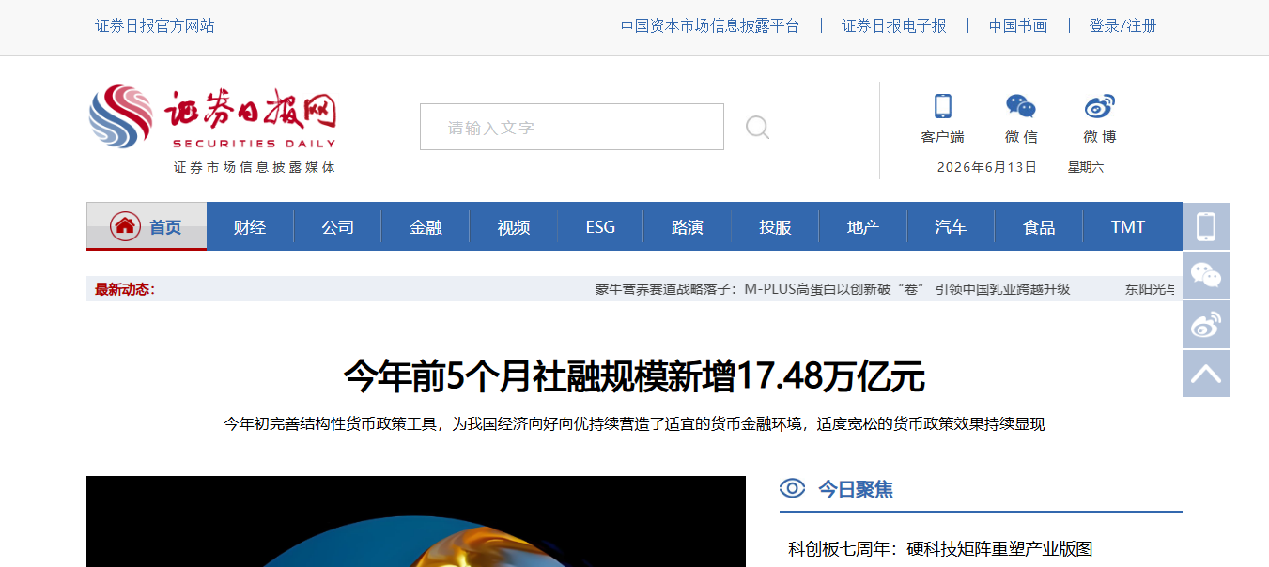Open the 汽车 navigation tab
1269x567 pixels.
[951, 227]
